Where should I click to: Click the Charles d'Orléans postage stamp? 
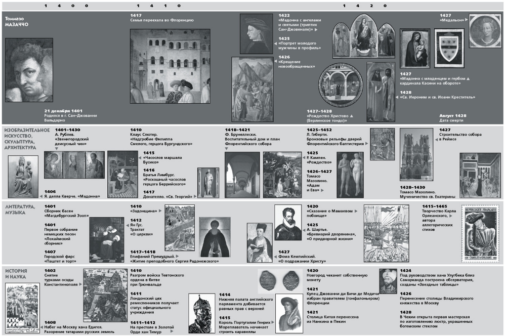coord(481,230)
